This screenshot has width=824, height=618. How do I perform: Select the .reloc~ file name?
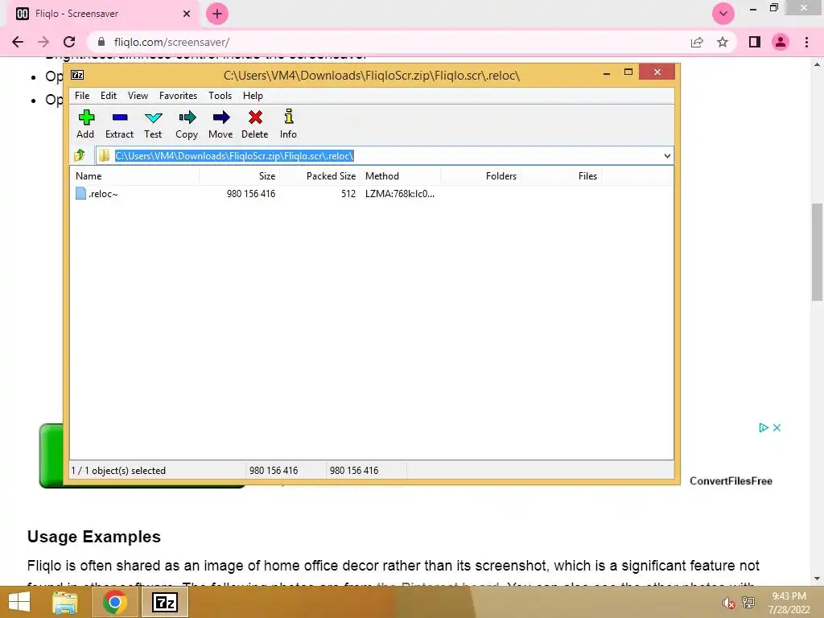pyautogui.click(x=103, y=194)
